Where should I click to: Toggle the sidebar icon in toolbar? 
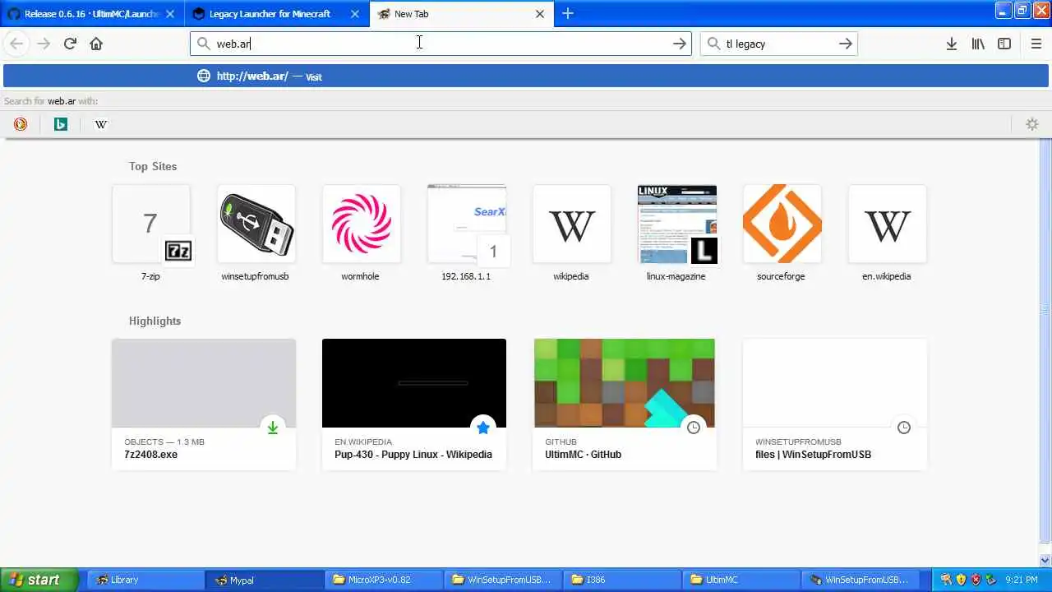pos(1004,44)
